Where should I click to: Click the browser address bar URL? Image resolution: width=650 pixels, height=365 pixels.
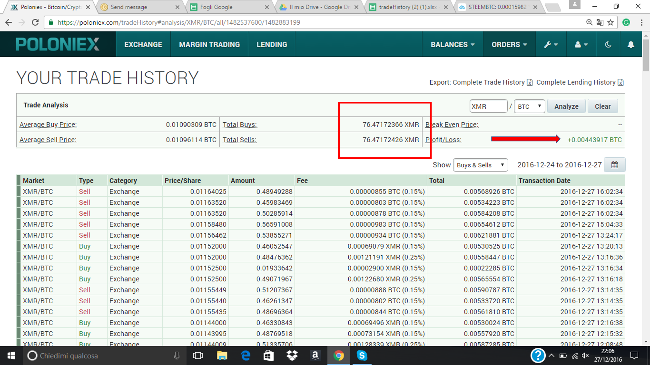click(x=179, y=22)
